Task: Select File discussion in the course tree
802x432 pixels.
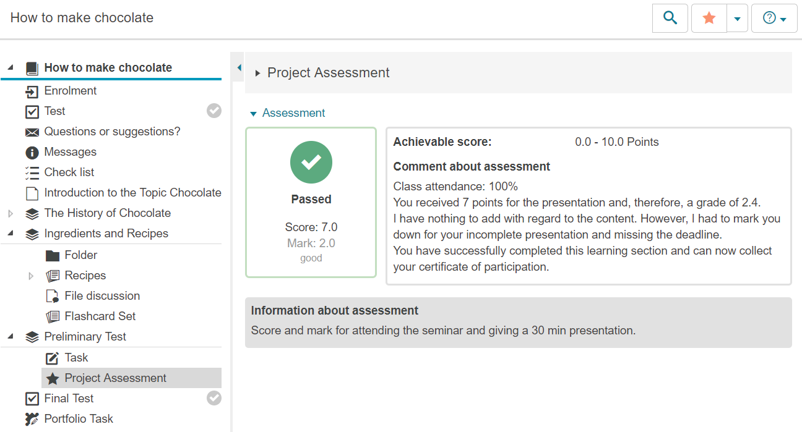Action: point(102,296)
